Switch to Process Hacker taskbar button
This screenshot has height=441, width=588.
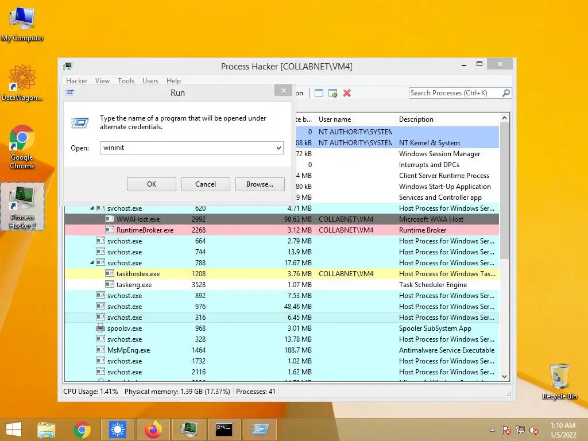pos(188,430)
